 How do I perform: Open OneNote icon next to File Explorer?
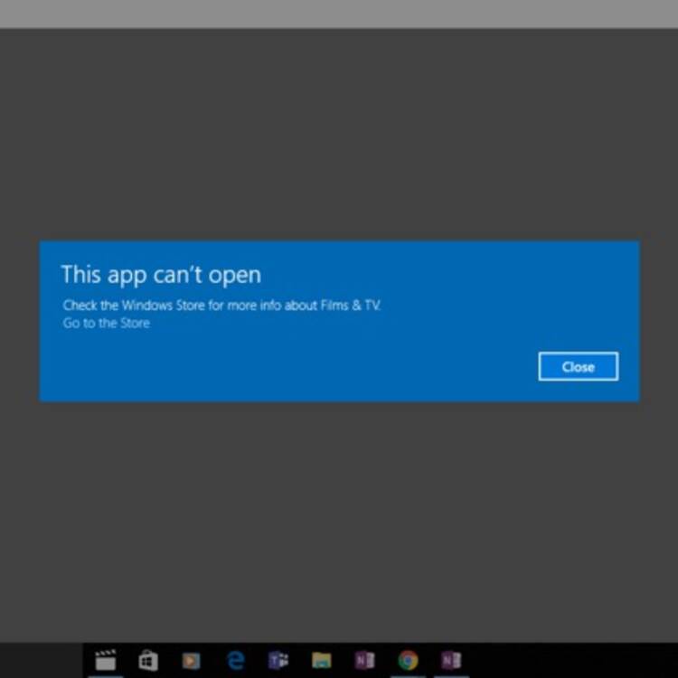click(x=364, y=660)
